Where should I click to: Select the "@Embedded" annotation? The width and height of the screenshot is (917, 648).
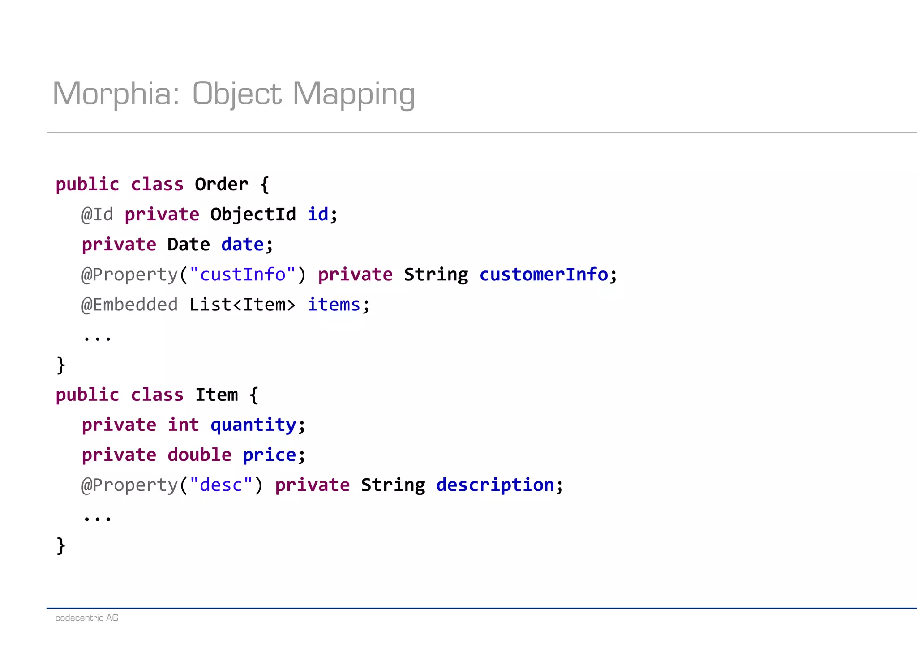130,305
